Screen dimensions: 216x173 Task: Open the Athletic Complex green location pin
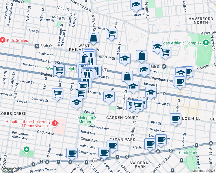[206, 43]
